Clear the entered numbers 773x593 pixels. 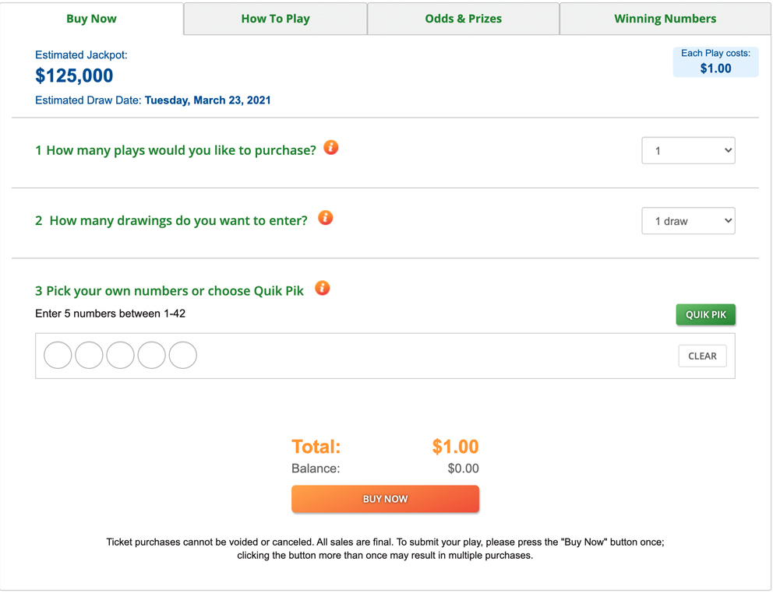[x=701, y=356]
